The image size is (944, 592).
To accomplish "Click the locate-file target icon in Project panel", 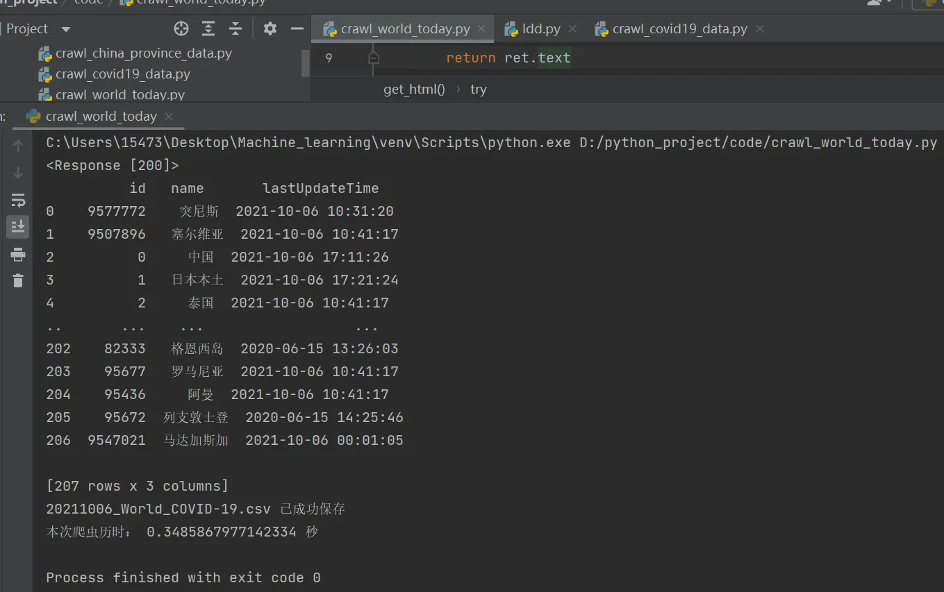I will (181, 28).
